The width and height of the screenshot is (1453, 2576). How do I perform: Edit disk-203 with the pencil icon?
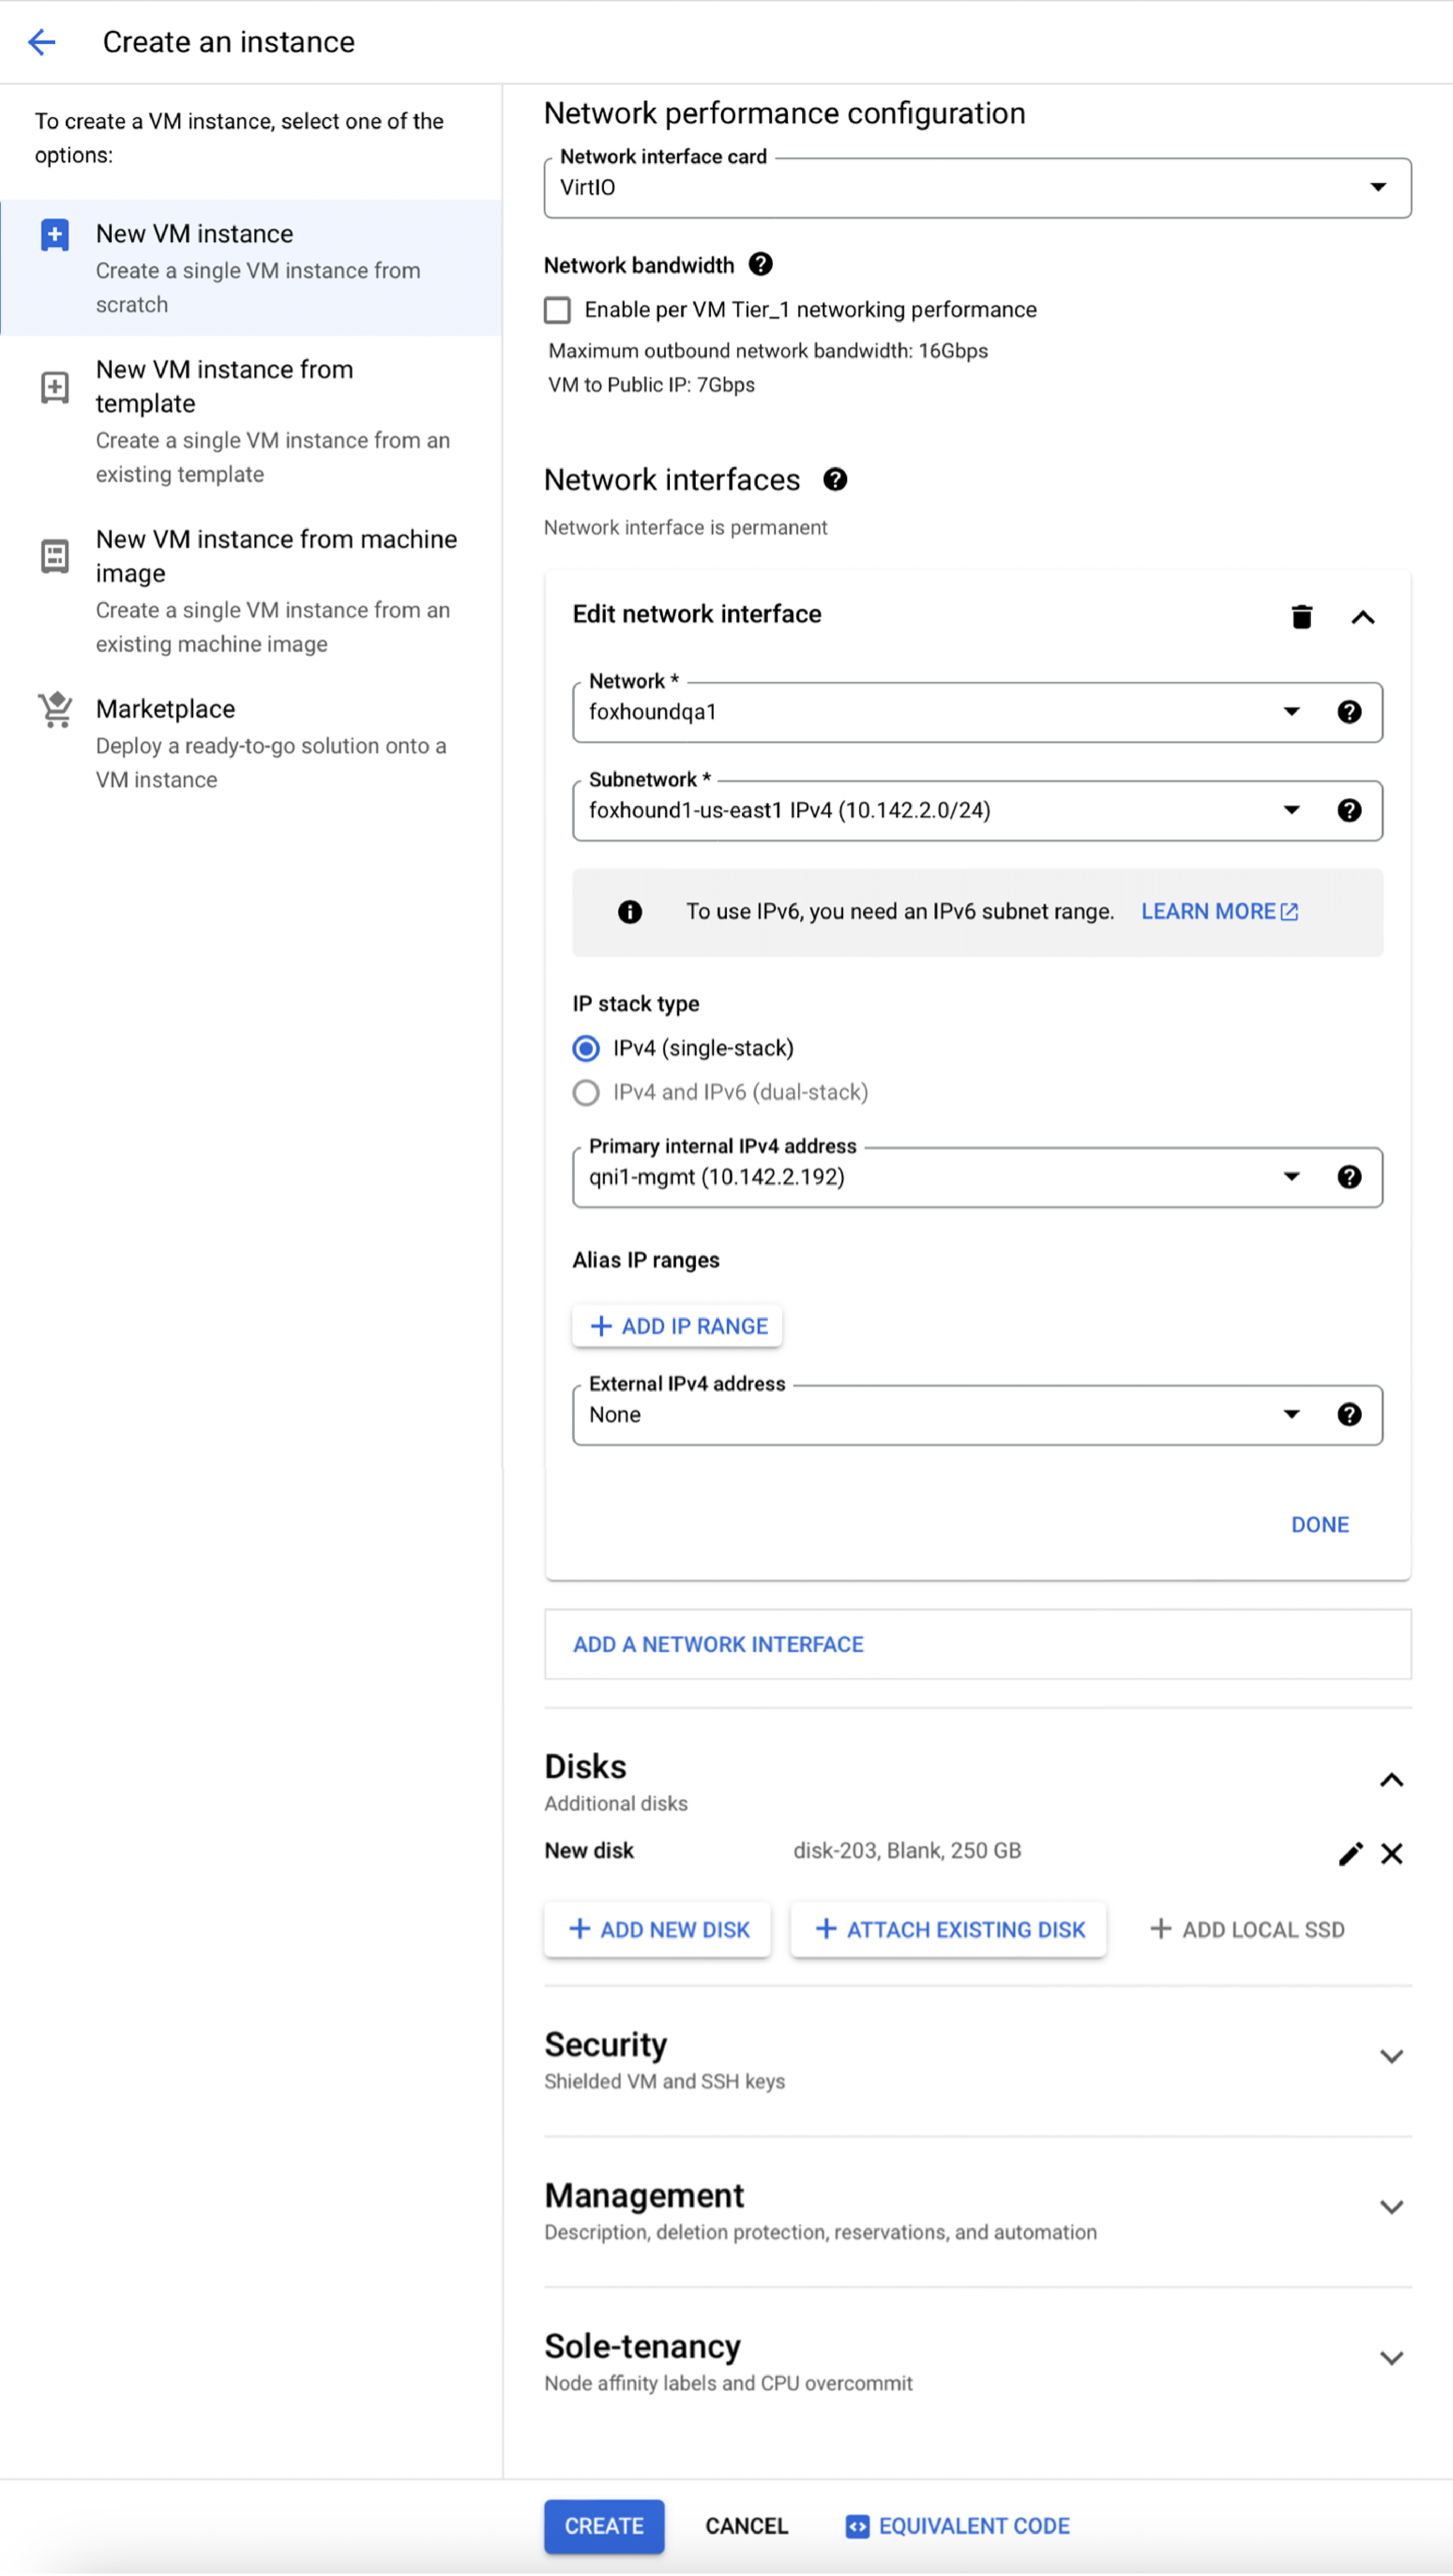coord(1350,1854)
